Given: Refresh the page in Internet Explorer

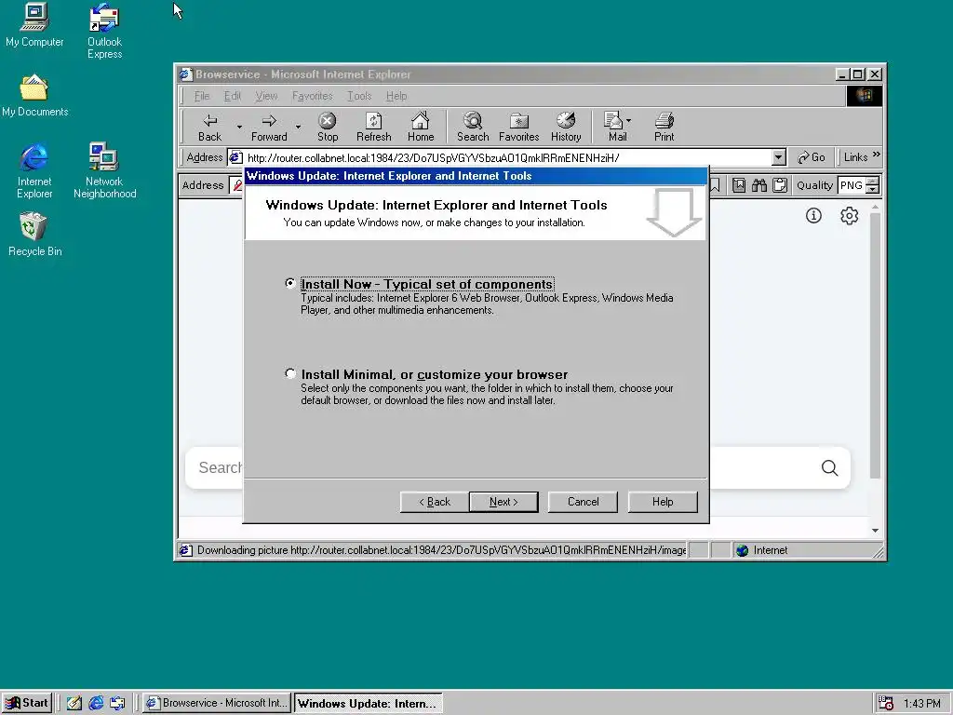Looking at the screenshot, I should click(373, 127).
